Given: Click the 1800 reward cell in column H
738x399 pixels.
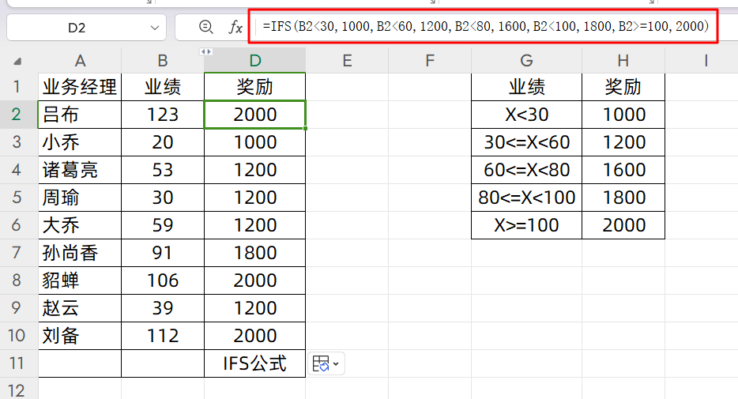Looking at the screenshot, I should [x=623, y=198].
